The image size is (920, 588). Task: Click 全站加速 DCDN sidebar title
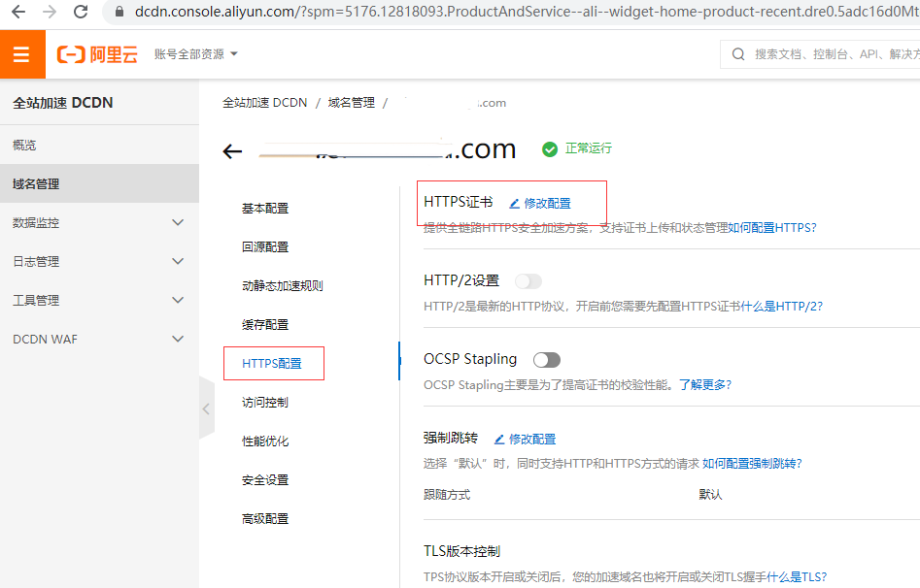(x=63, y=103)
